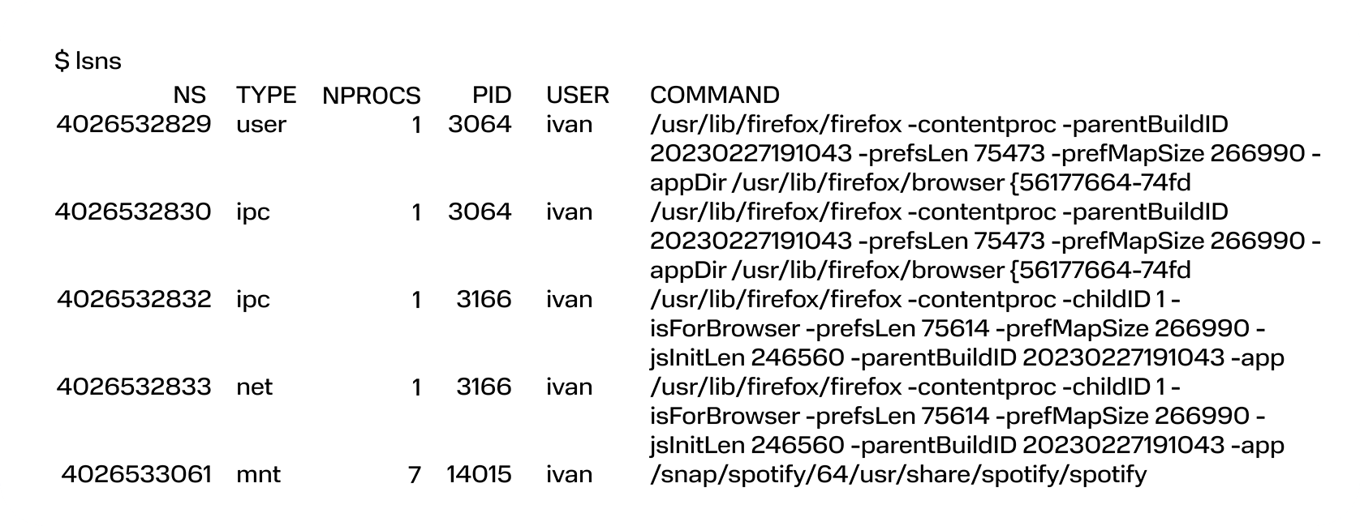Click namespace ID 4026532833
Image resolution: width=1360 pixels, height=526 pixels.
134,387
